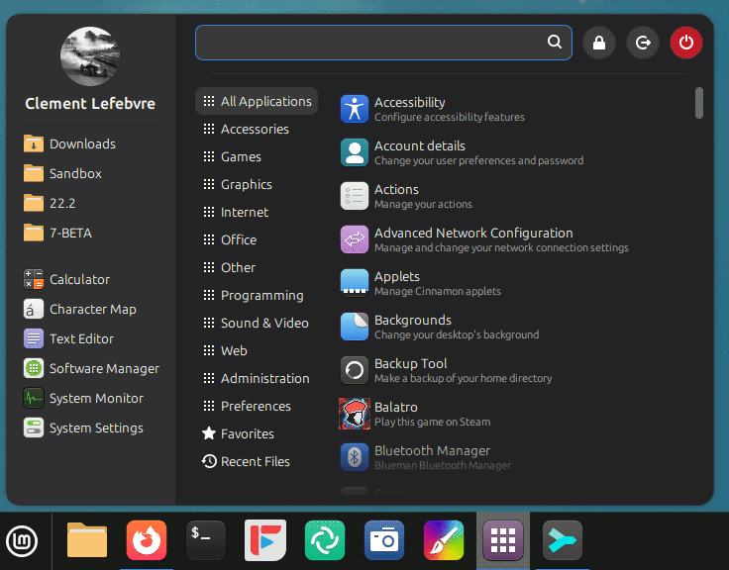Launch the Balatro game icon

(x=355, y=414)
